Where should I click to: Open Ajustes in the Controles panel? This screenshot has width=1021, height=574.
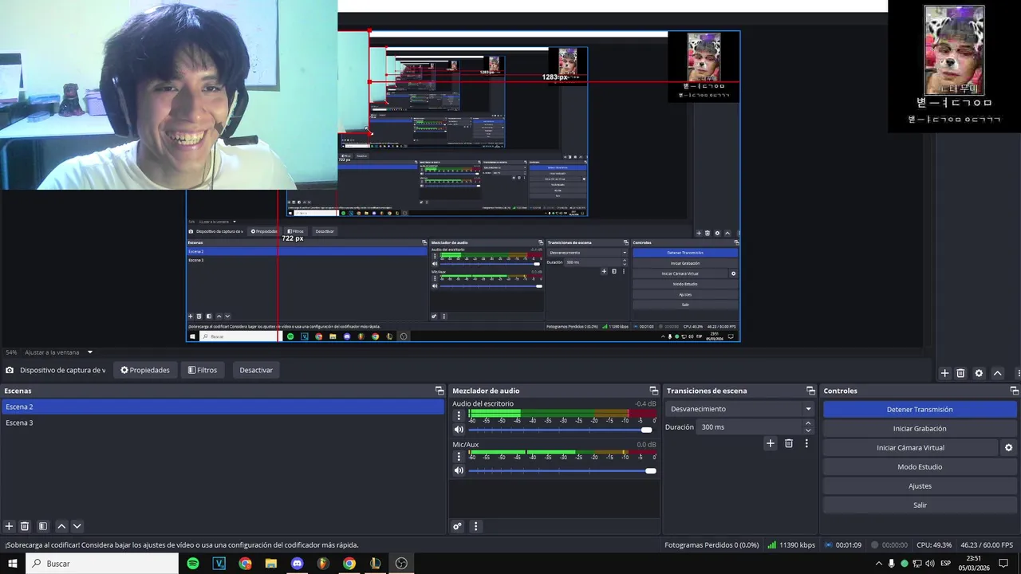(920, 486)
